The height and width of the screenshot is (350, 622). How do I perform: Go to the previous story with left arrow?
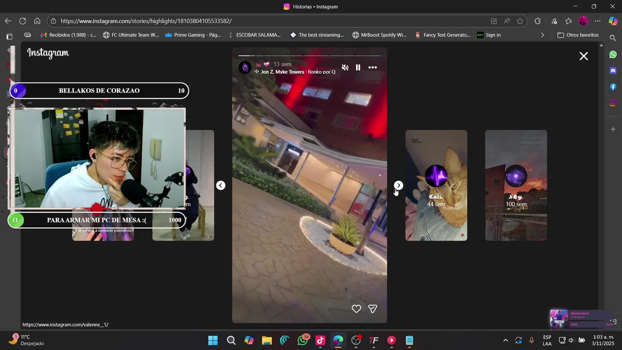[221, 185]
